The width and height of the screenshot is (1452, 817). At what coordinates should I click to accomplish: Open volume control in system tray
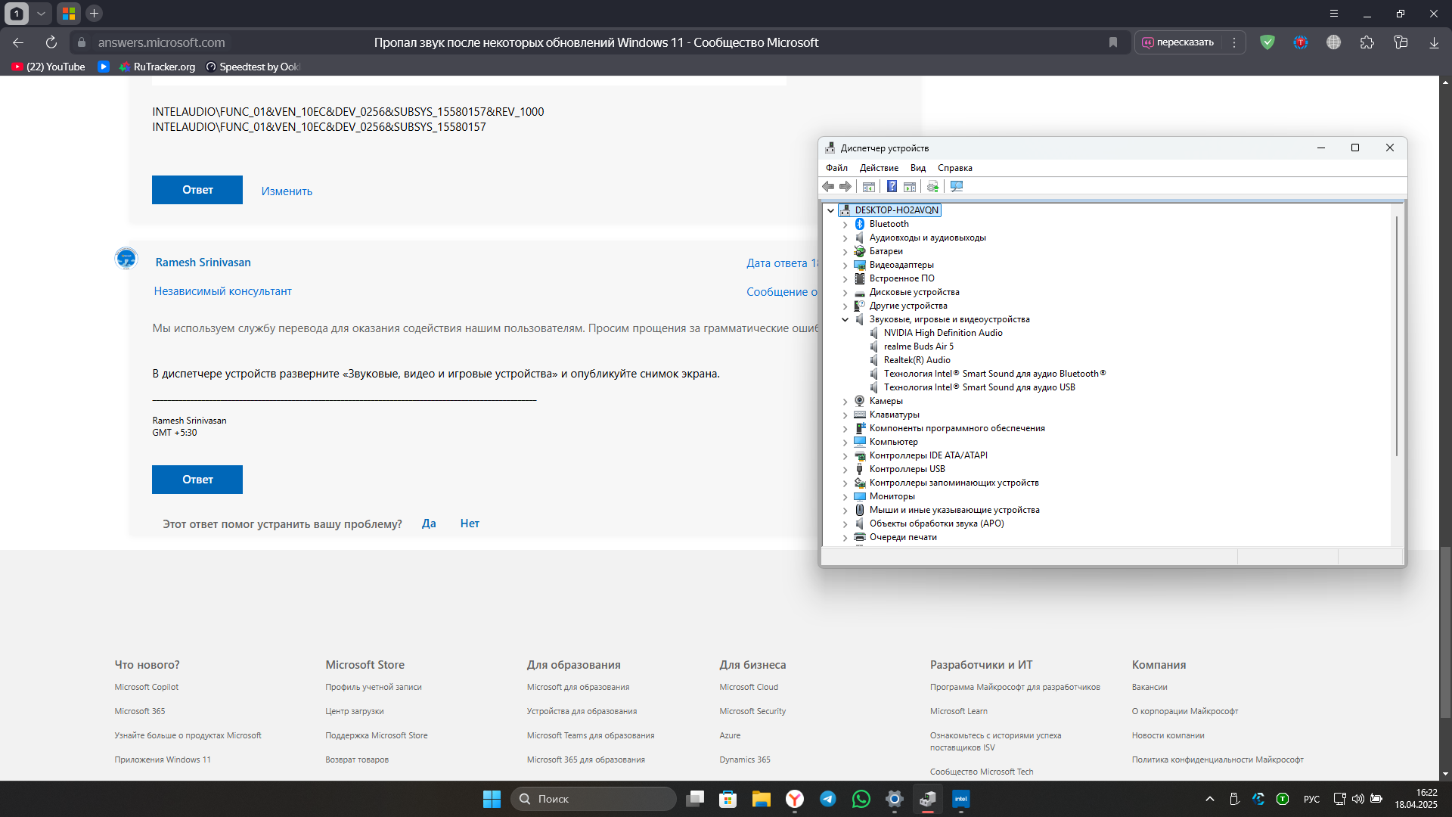pos(1358,799)
